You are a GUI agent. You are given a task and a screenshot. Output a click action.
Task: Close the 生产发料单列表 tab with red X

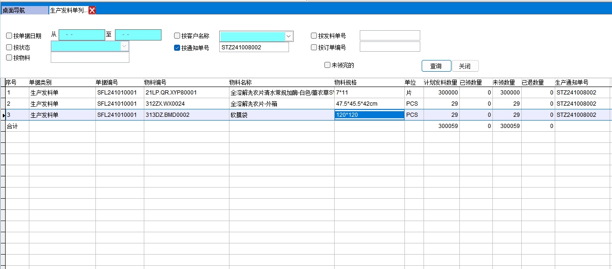[x=92, y=10]
